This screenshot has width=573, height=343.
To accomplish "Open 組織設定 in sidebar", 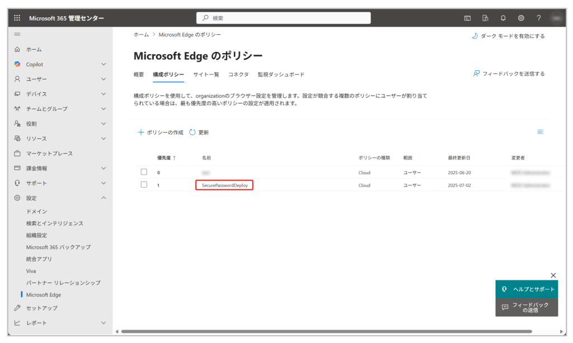I will click(36, 235).
